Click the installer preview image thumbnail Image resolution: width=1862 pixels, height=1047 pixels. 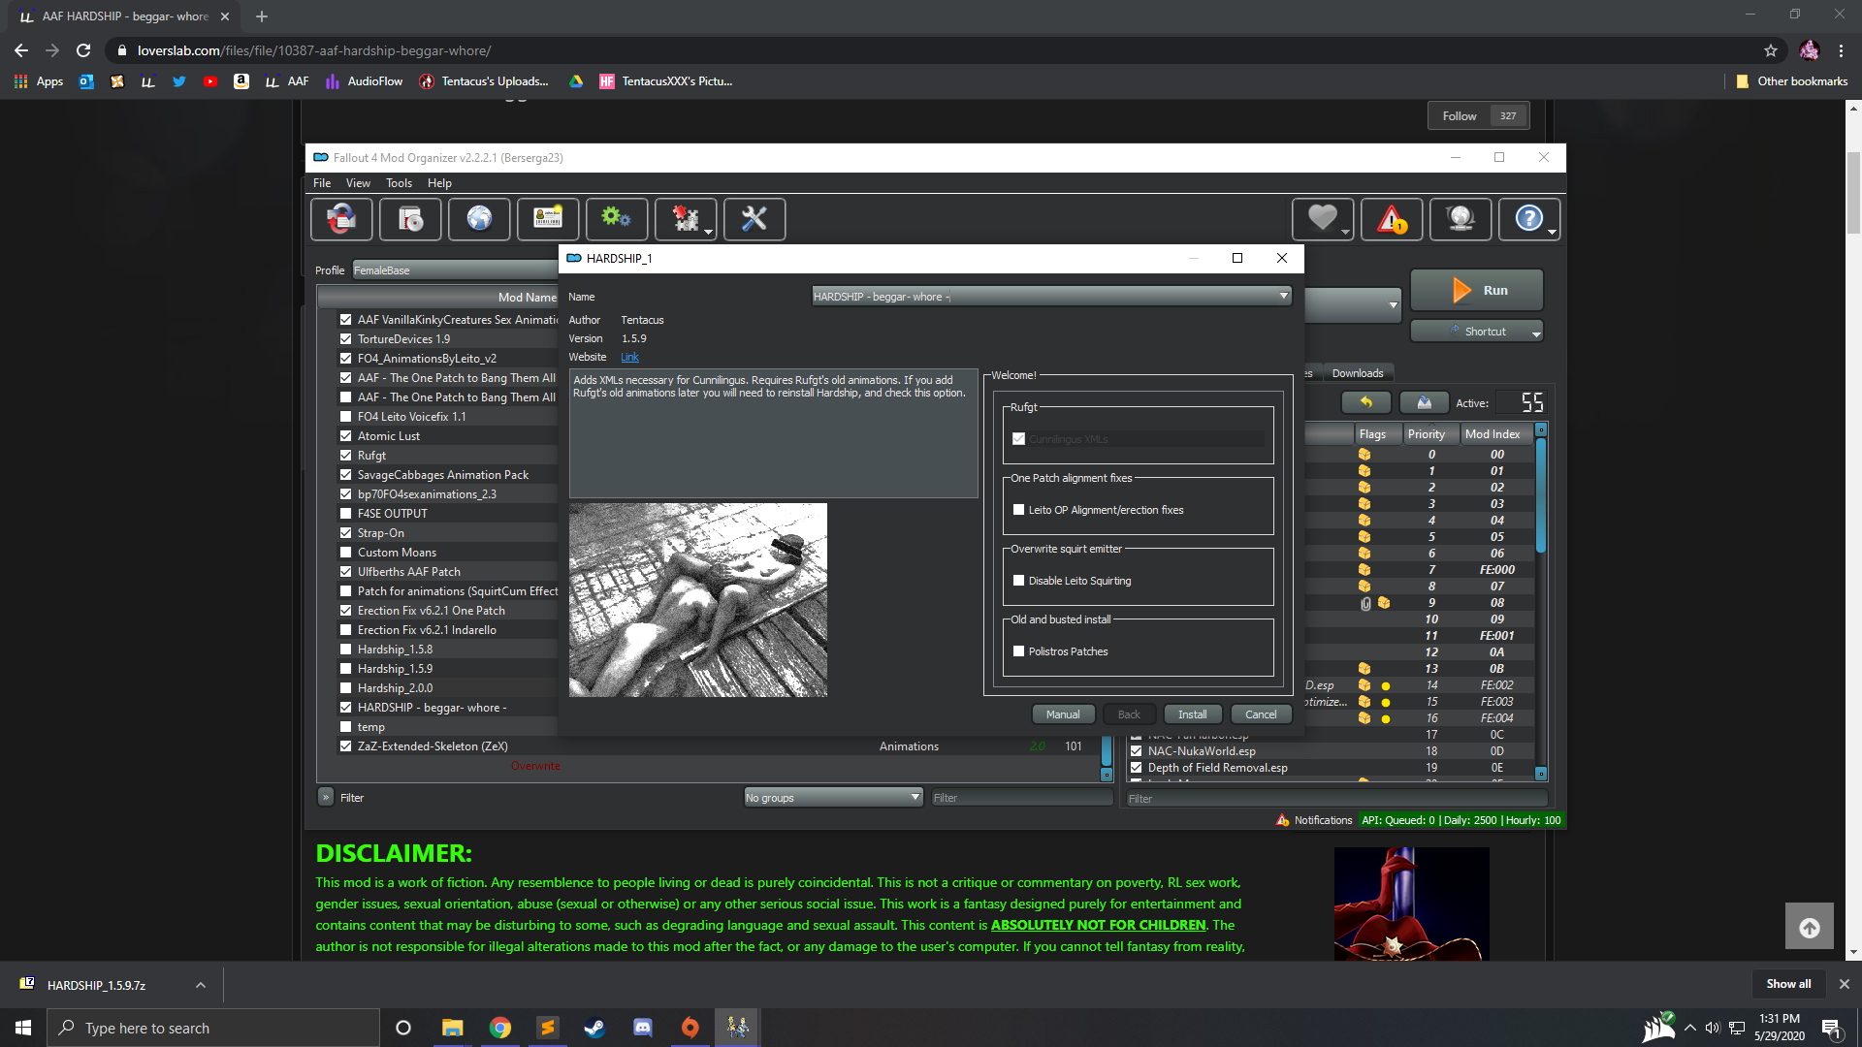[698, 600]
